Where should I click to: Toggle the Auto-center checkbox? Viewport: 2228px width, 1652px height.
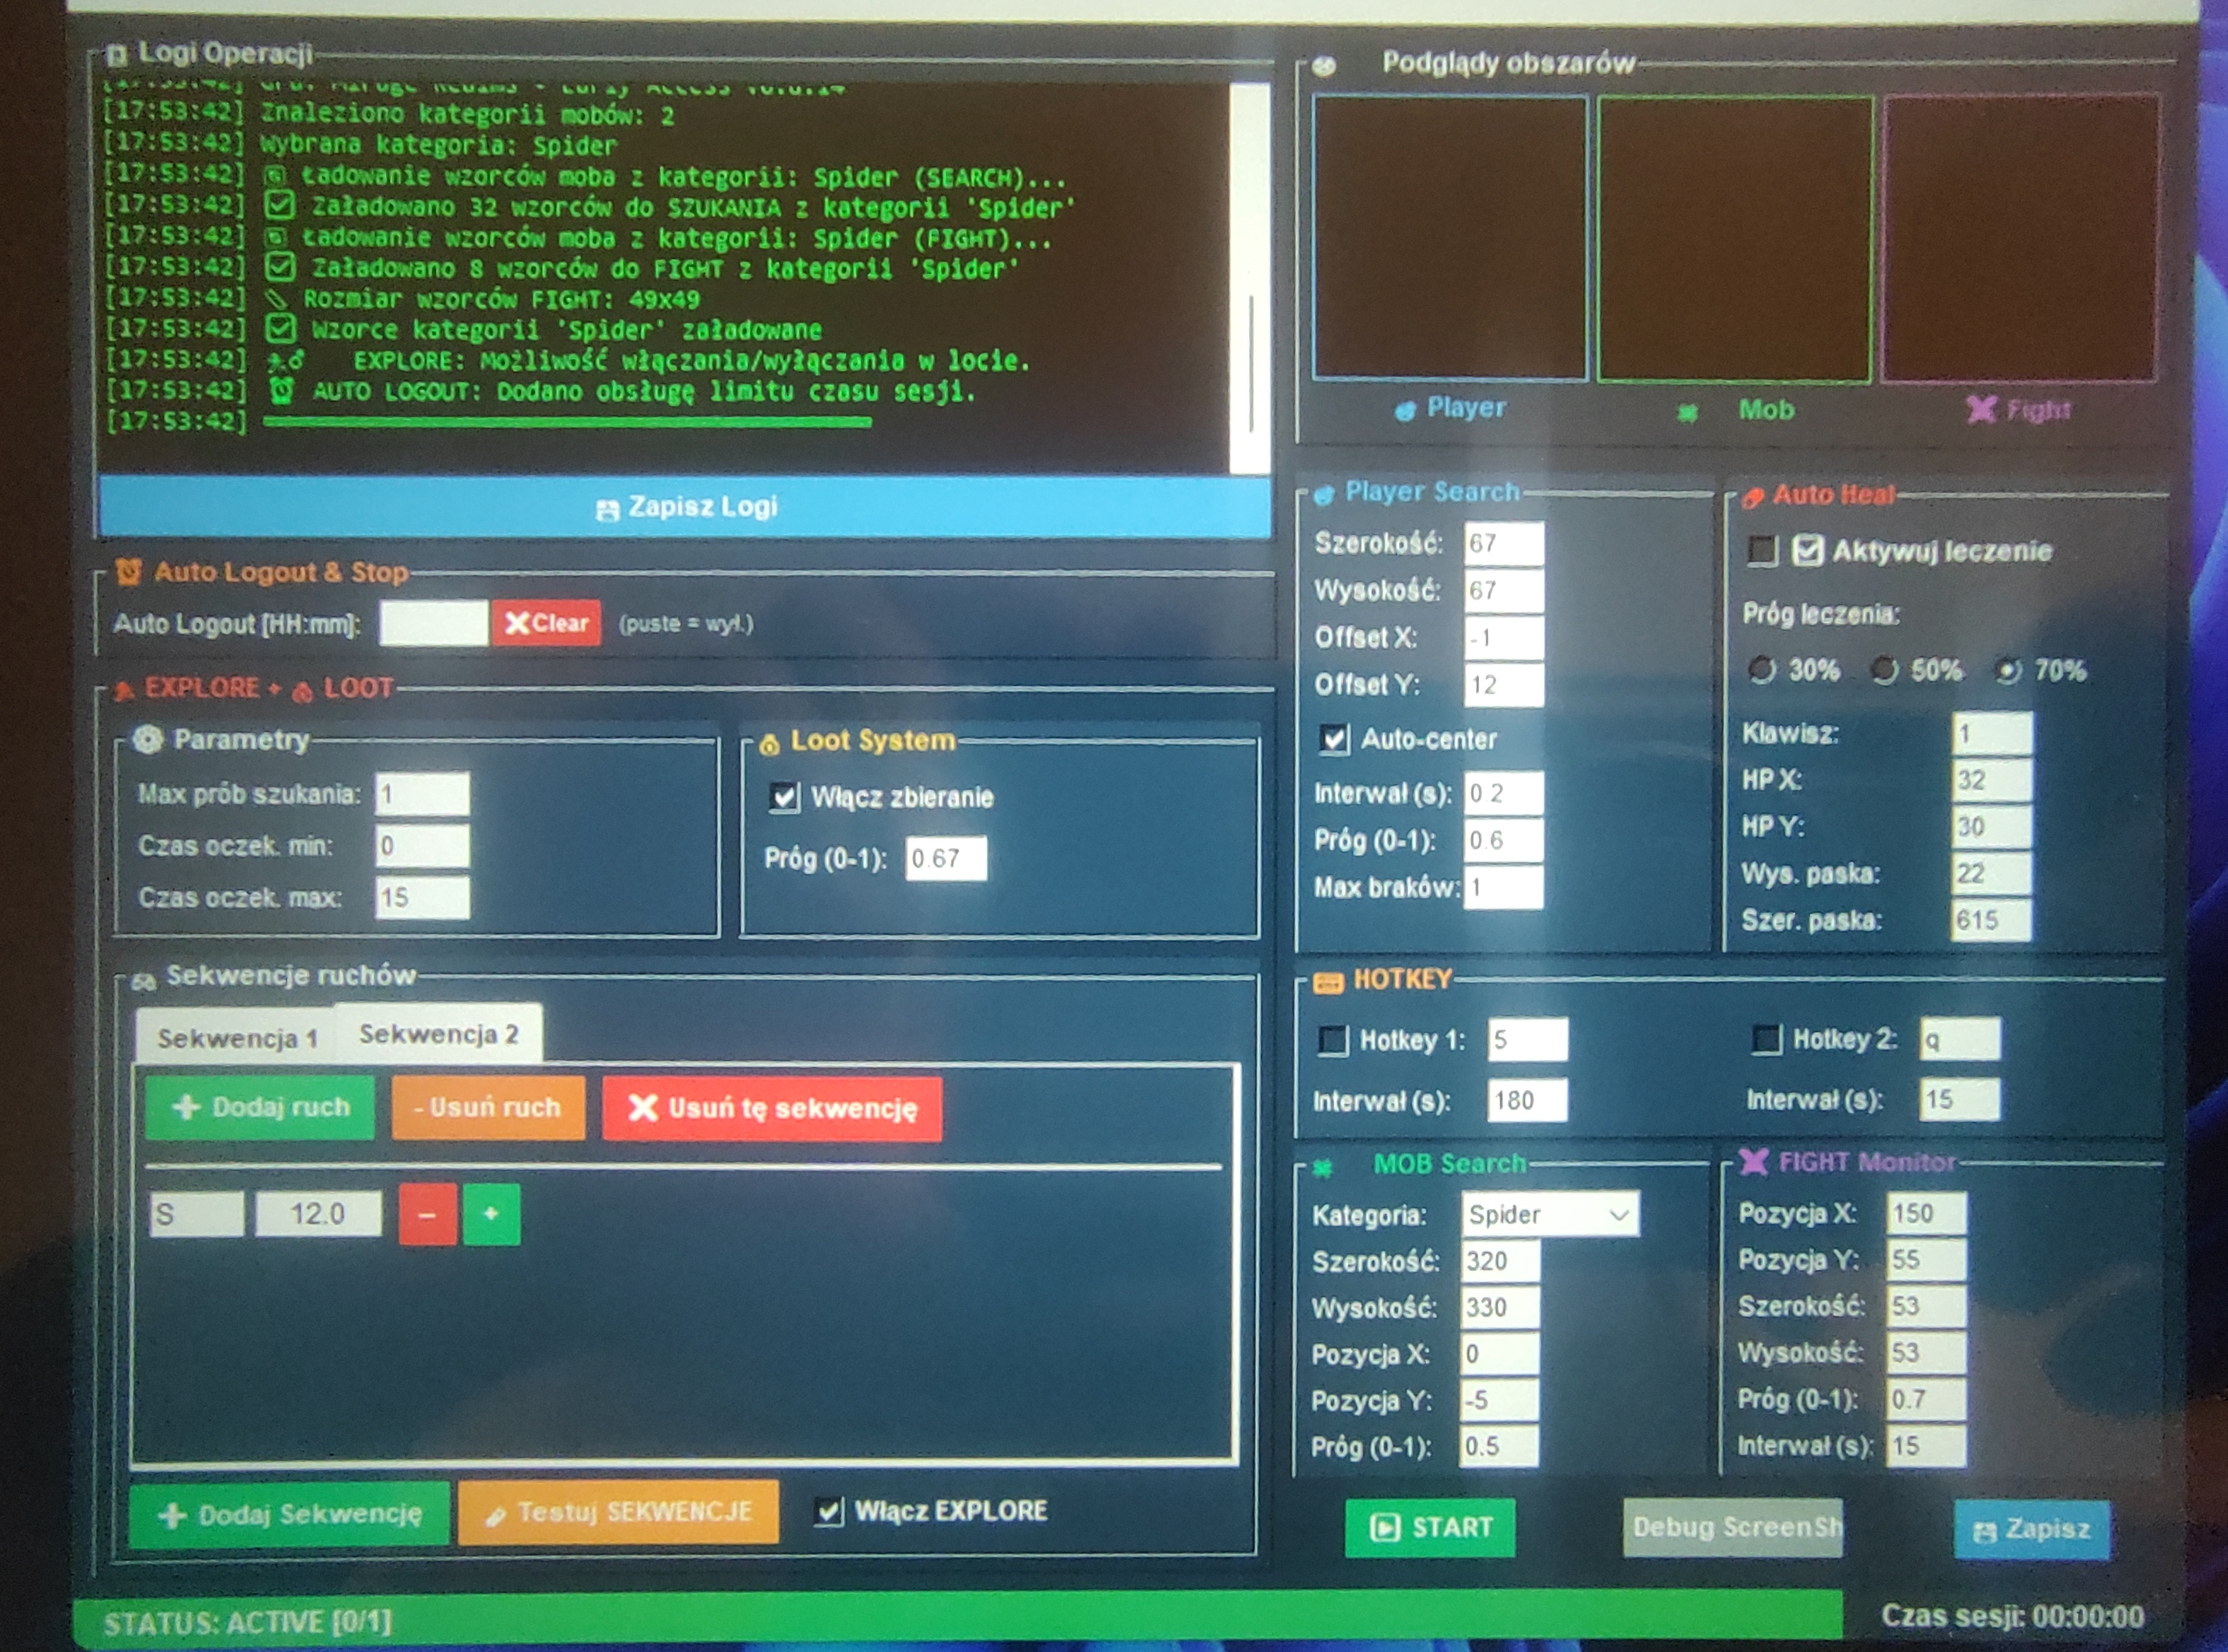[1334, 739]
